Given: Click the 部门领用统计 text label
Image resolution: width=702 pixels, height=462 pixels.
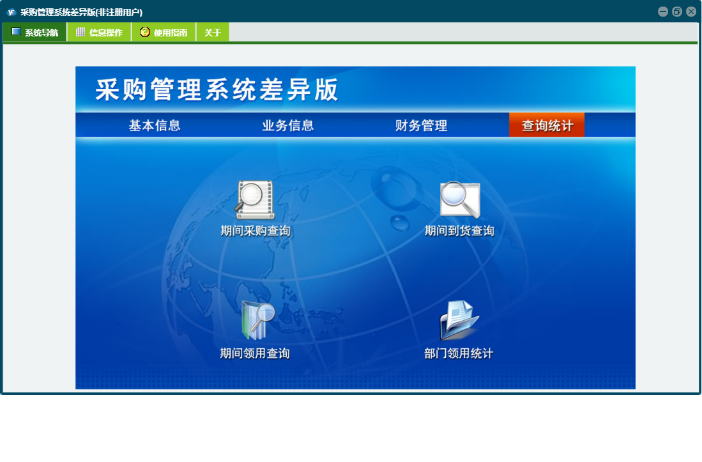Looking at the screenshot, I should coord(459,353).
